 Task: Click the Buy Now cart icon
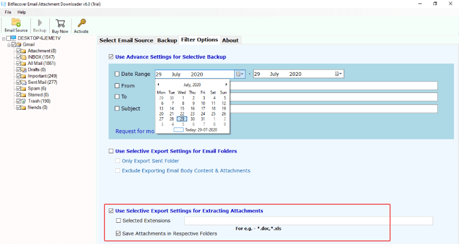60,23
